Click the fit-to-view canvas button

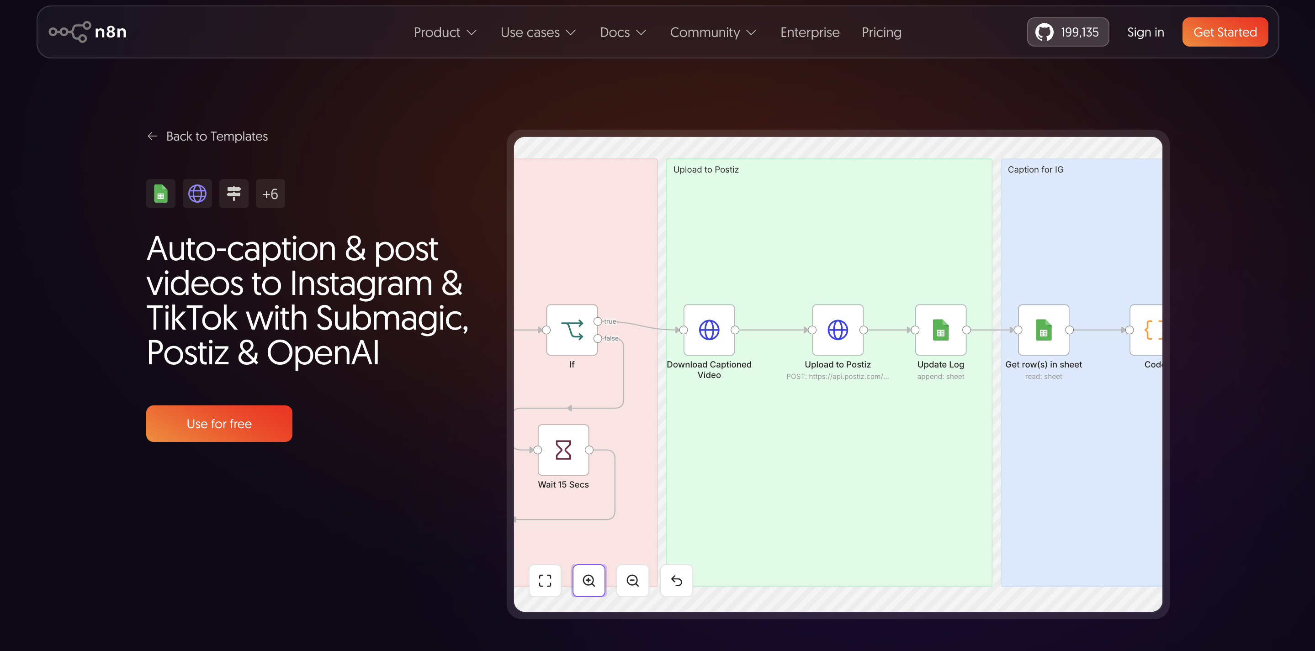click(x=545, y=581)
